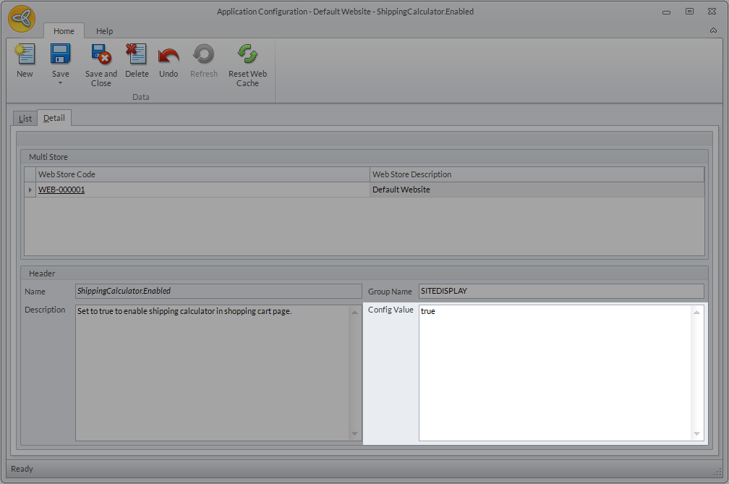Image resolution: width=729 pixels, height=484 pixels.
Task: Click the application logo orb button
Action: click(22, 19)
